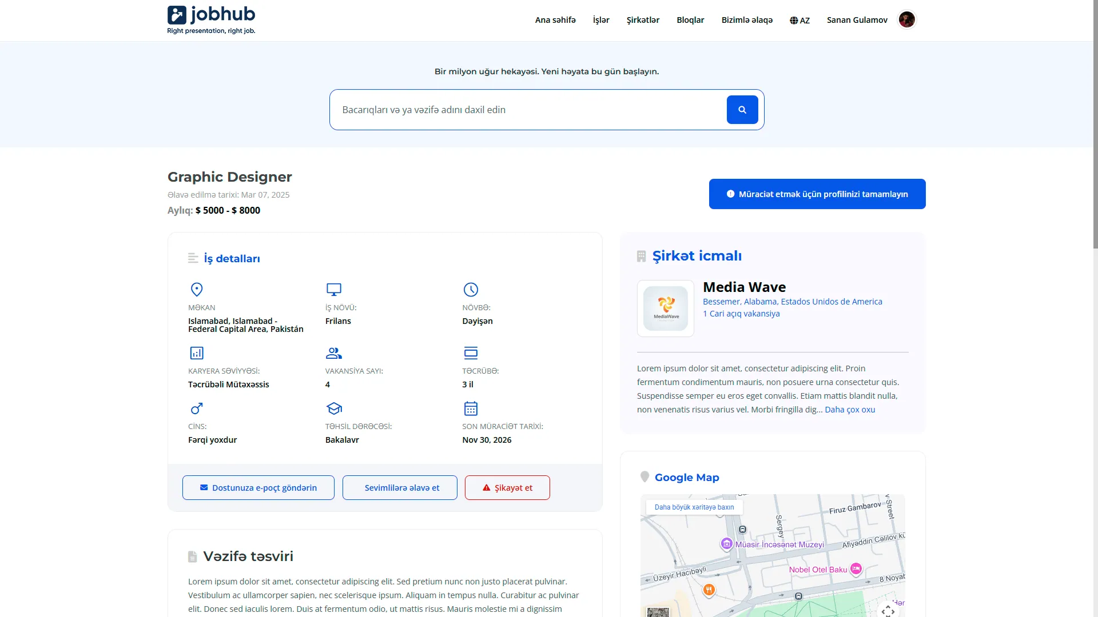
Task: Click the document icon beside Vəzifə təsviri
Action: (192, 556)
